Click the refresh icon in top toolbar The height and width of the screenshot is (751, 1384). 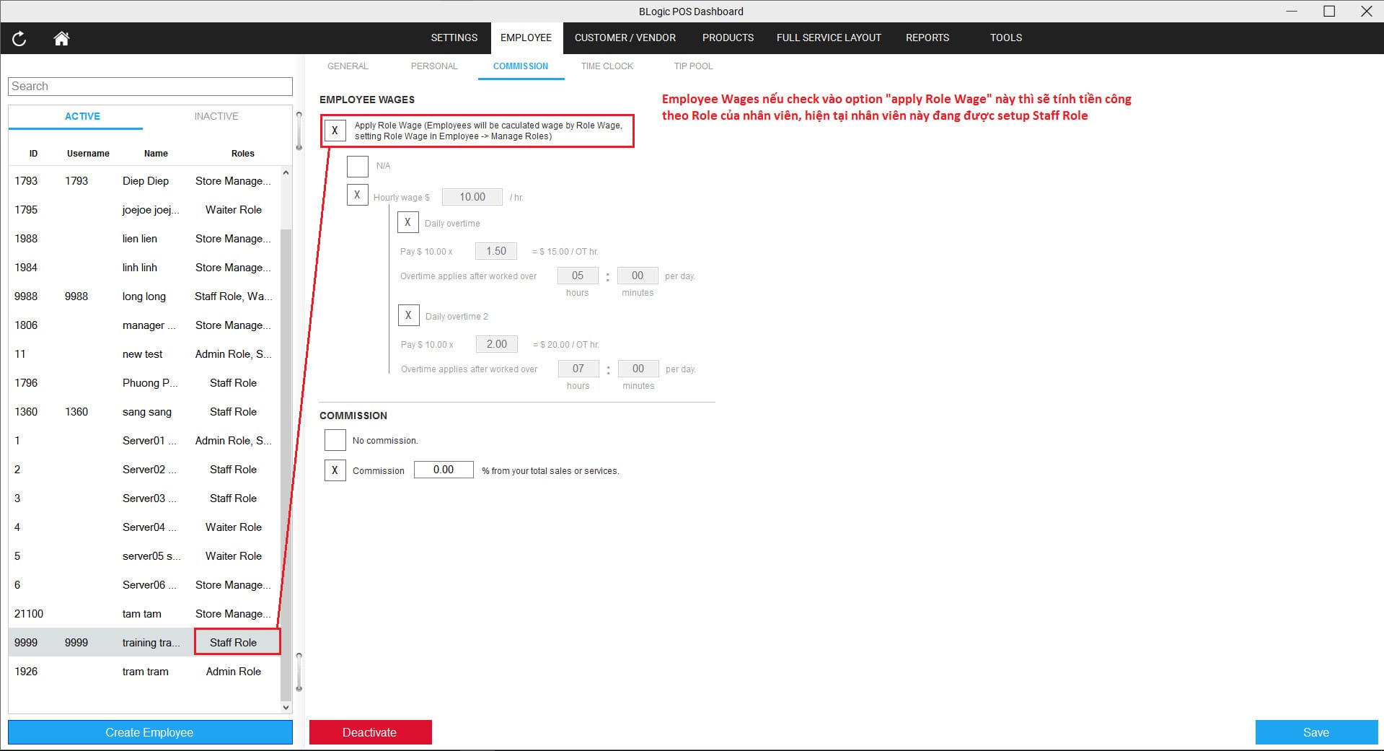[x=19, y=38]
